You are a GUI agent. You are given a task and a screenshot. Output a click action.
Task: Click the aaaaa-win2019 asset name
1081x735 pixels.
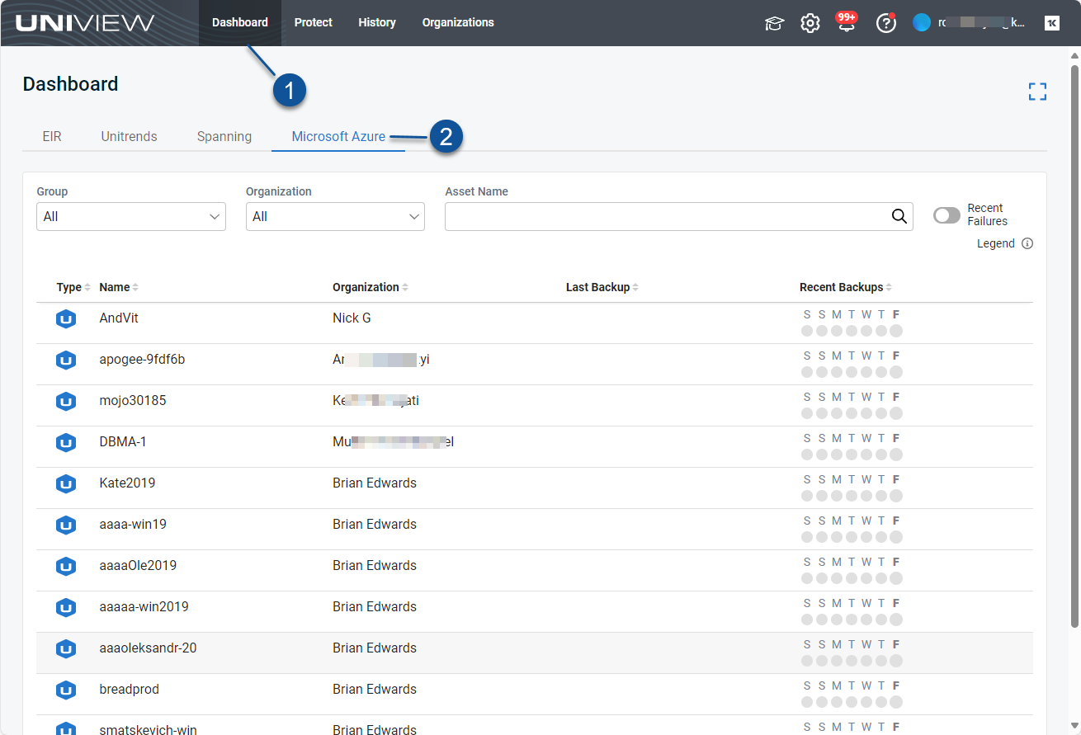144,607
